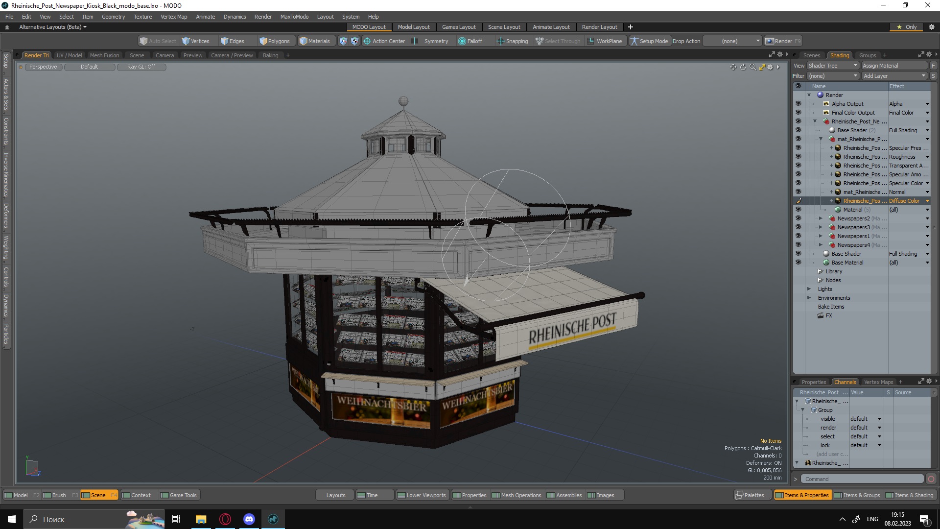Switch to Edges selection mode
The width and height of the screenshot is (940, 529).
pos(233,41)
